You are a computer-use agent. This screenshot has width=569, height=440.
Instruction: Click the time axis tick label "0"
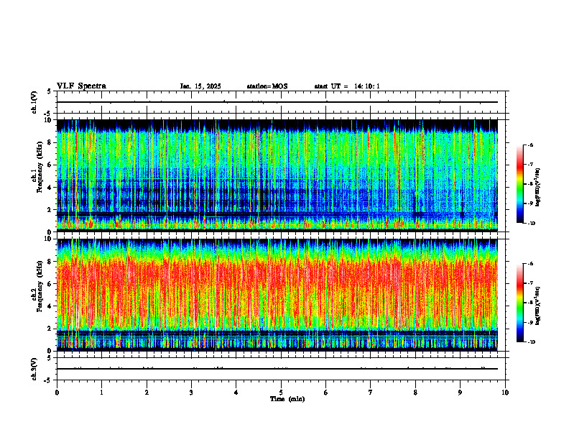coord(57,393)
